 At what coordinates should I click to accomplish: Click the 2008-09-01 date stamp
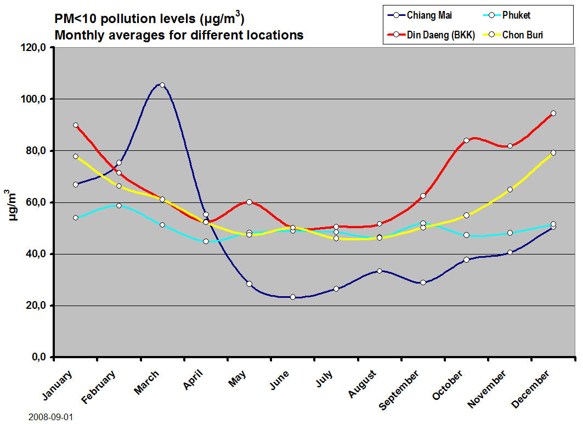[50, 417]
